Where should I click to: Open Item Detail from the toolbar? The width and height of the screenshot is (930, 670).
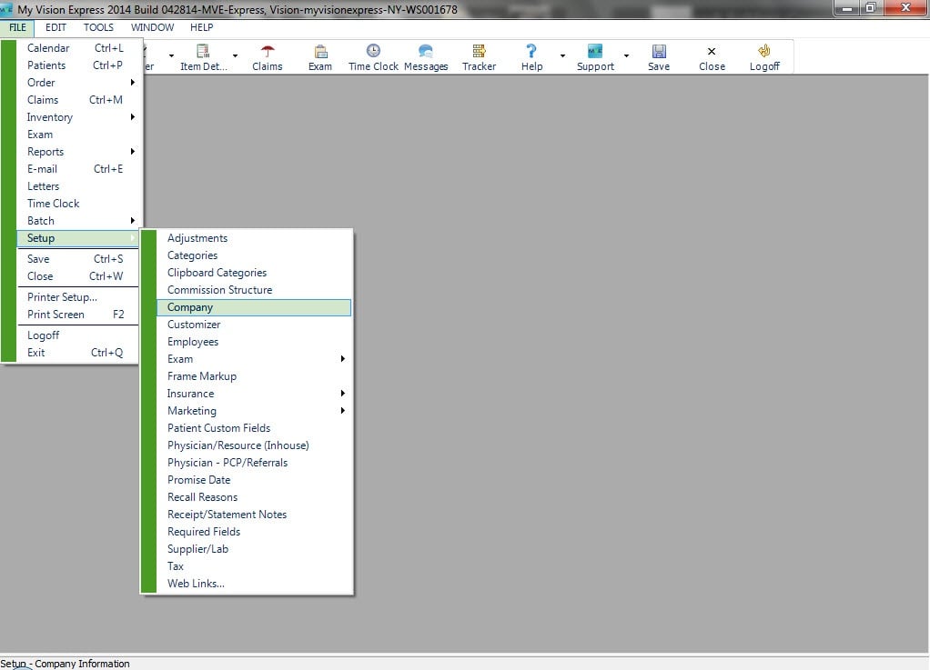coord(202,56)
